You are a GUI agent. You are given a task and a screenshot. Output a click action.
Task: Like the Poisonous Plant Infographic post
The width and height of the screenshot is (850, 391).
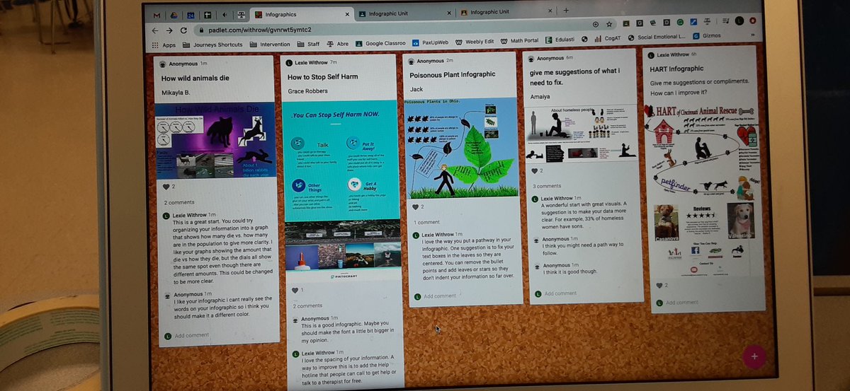tap(416, 206)
